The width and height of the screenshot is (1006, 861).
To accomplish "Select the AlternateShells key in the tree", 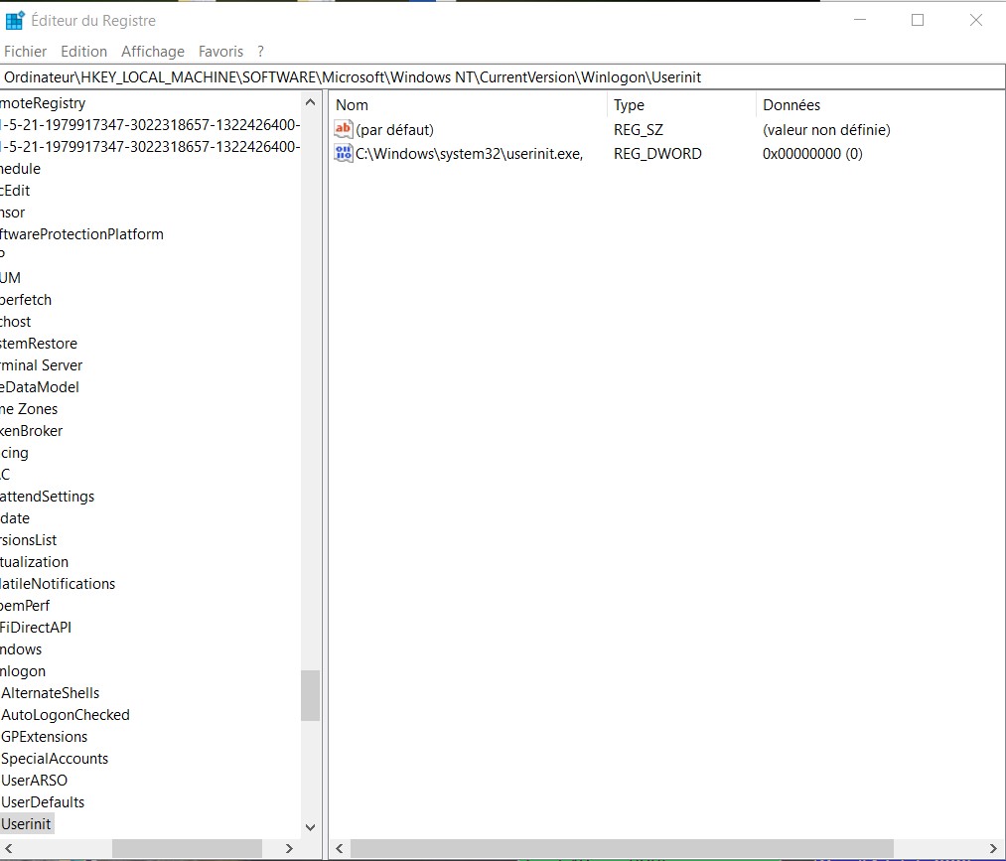I will [50, 693].
